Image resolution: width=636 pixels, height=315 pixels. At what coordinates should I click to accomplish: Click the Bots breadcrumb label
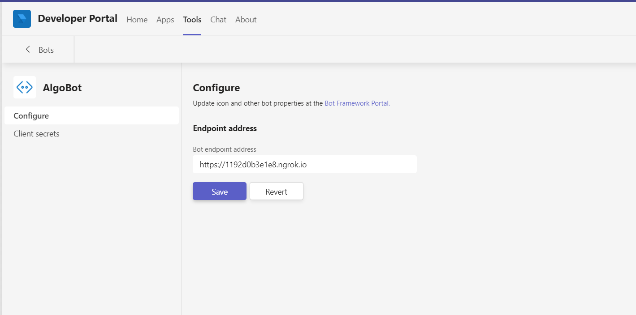coord(46,50)
